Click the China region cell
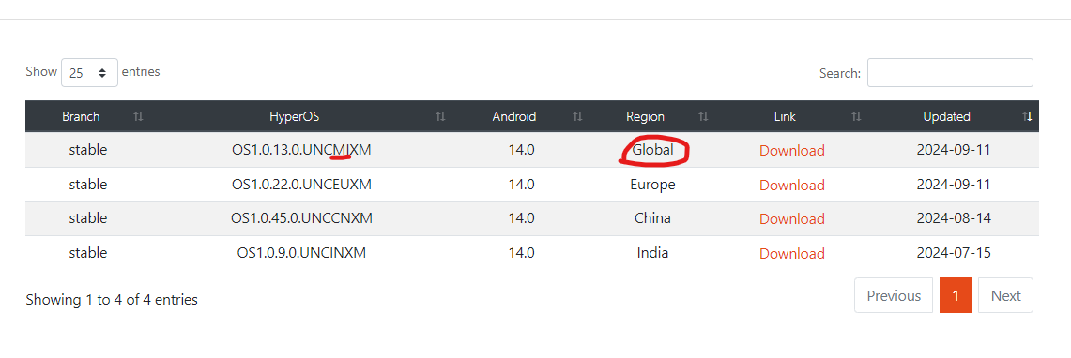 [x=652, y=218]
